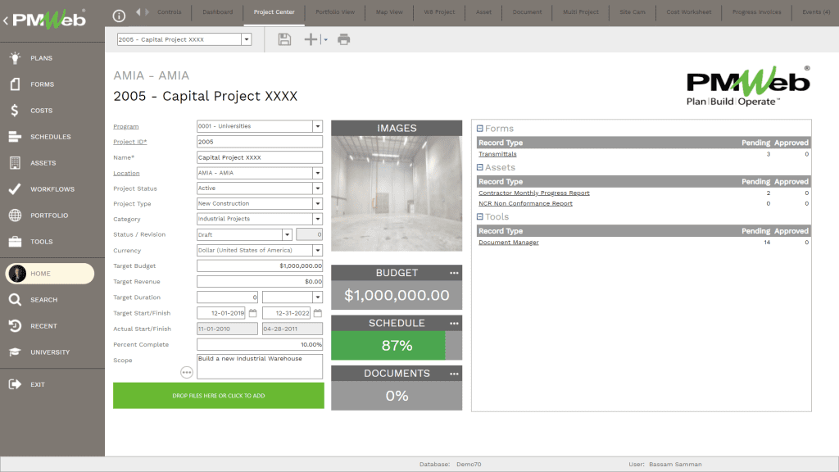Viewport: 839px width, 472px height.
Task: Click the Scope text area
Action: [260, 366]
